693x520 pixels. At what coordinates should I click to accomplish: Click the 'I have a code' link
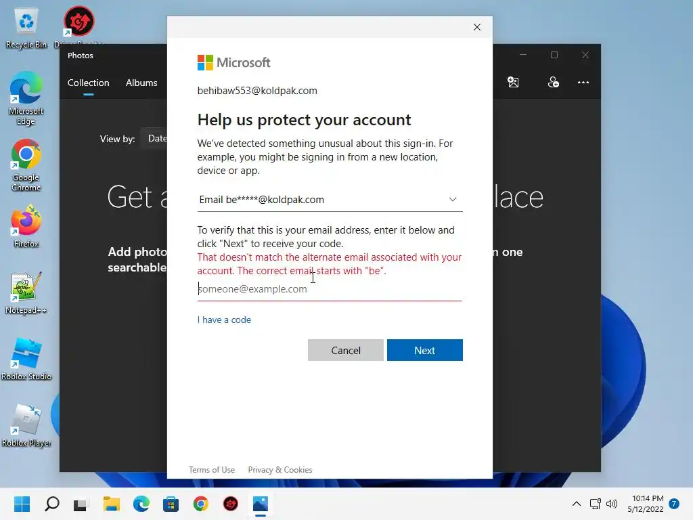click(x=224, y=320)
